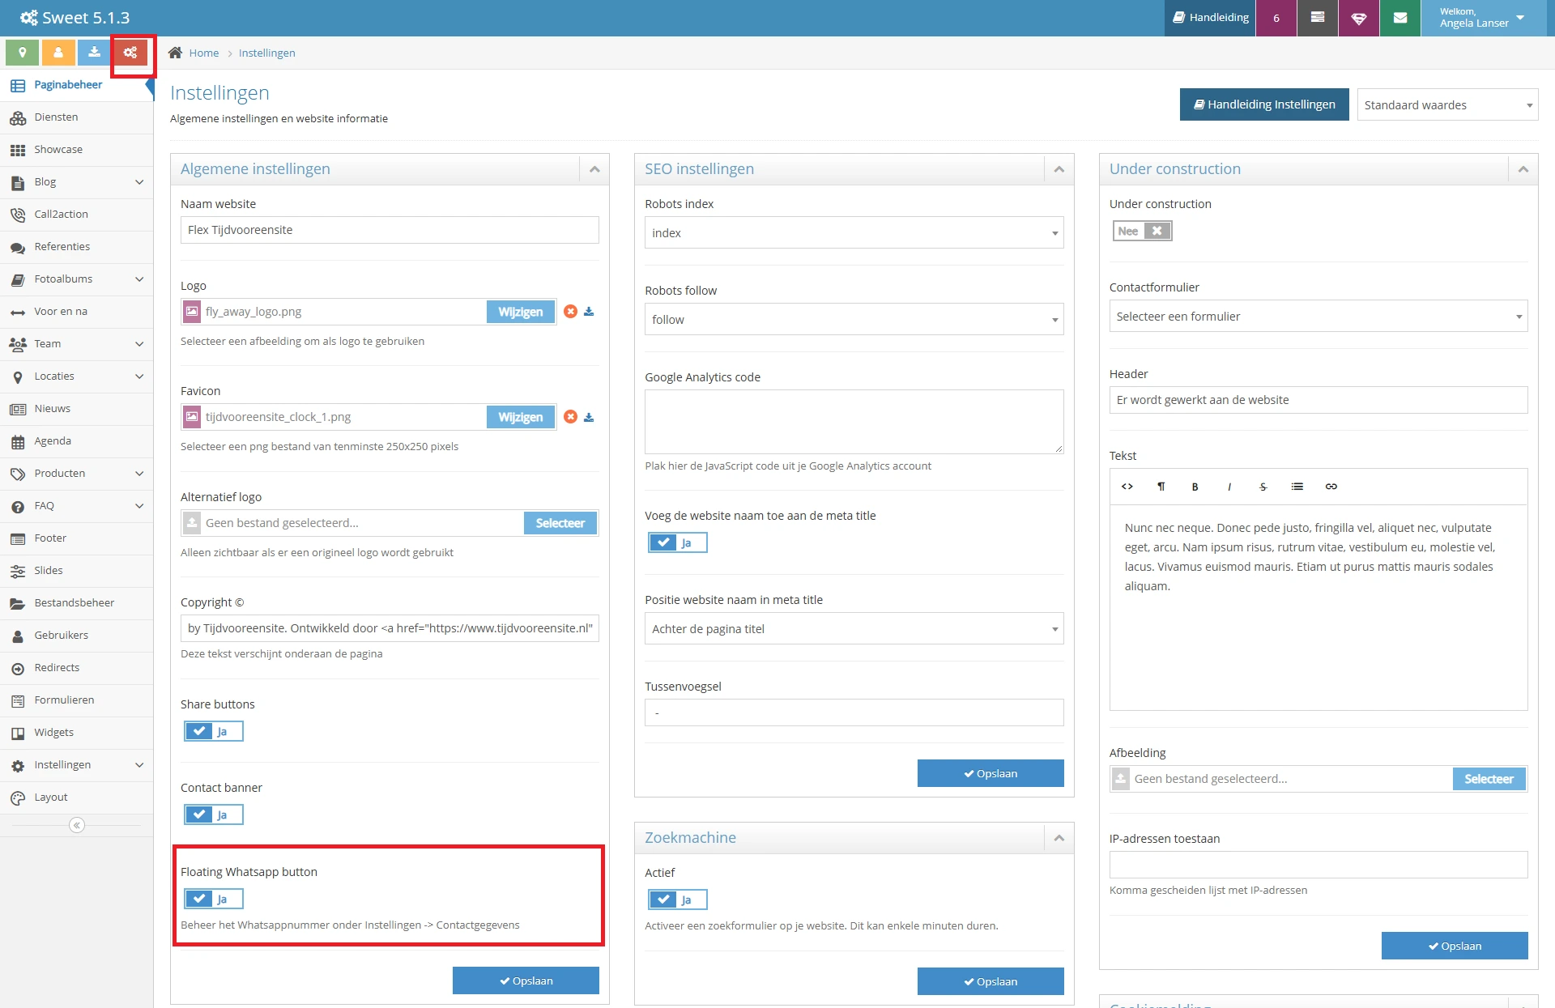
Task: Click the Naam website input field
Action: click(390, 230)
